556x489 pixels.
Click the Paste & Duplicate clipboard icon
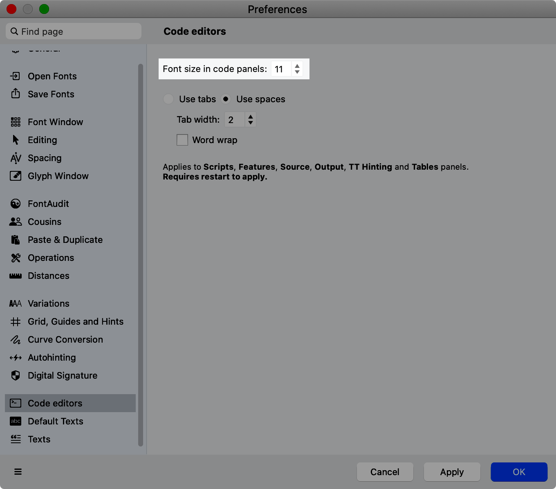pos(16,240)
